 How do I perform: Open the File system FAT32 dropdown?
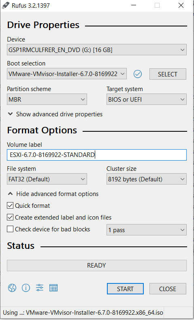[47, 179]
